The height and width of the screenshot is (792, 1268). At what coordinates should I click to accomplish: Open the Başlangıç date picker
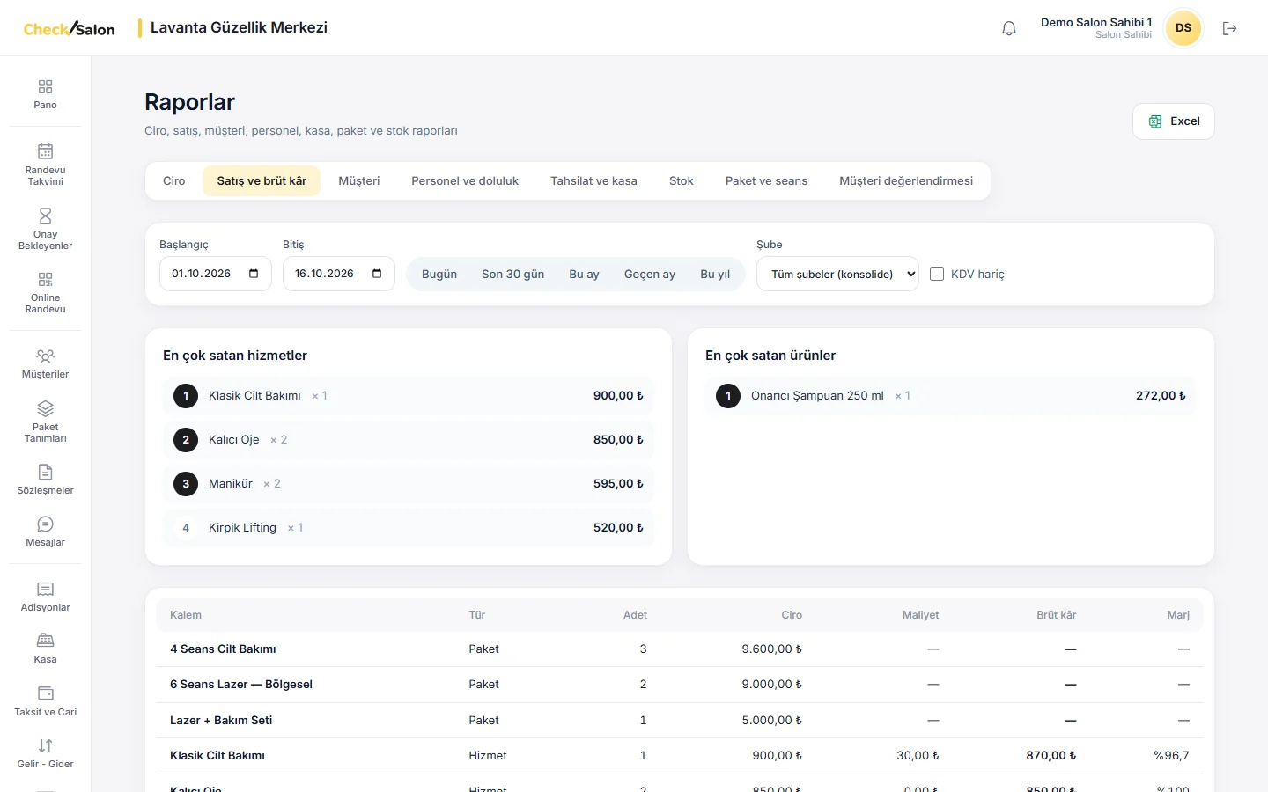pos(216,274)
